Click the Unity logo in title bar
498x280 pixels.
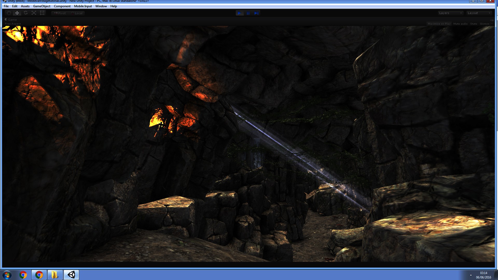4,1
